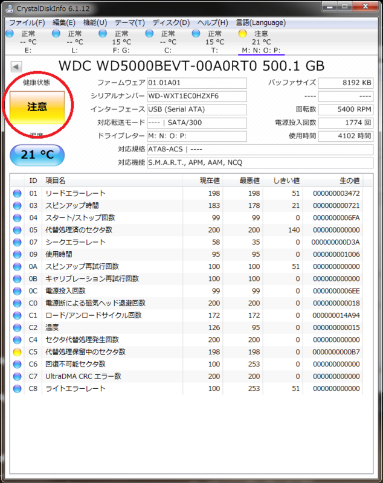Click the 21 °C temperature button
Screen dimensions: 383x483
coord(37,155)
